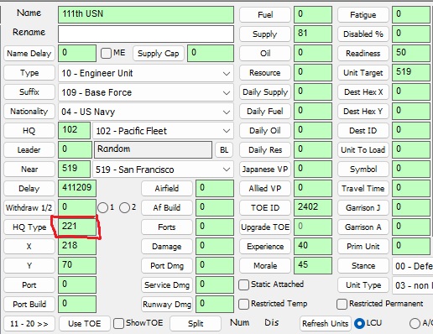Go to units 11 - 20 >> button
Image resolution: width=433 pixels, height=334 pixels.
click(29, 324)
